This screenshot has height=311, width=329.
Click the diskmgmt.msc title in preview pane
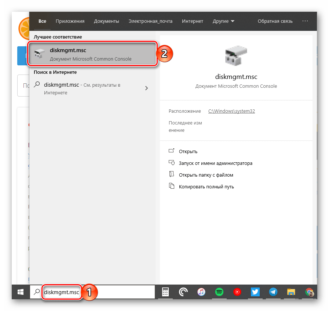tap(236, 77)
